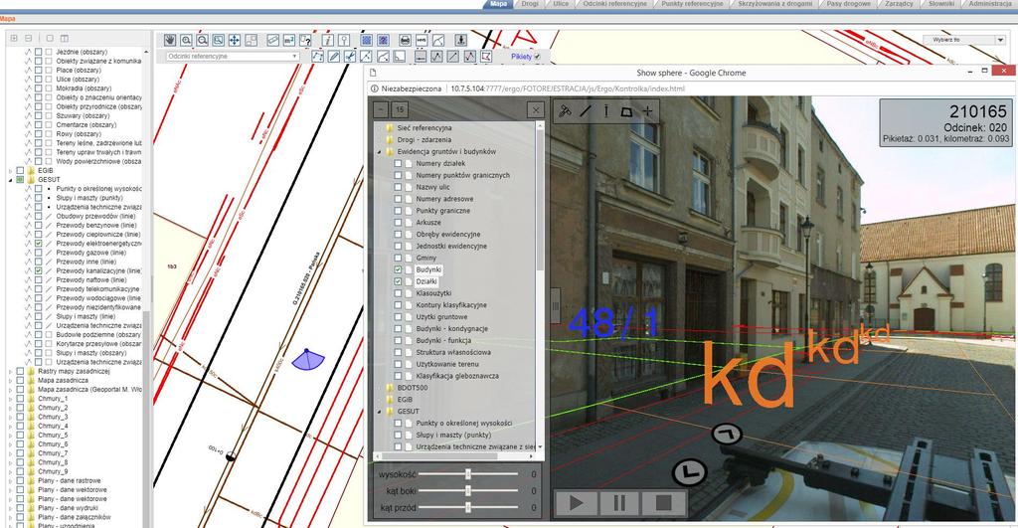The width and height of the screenshot is (1018, 528).
Task: Select the measure distance ruler tool
Action: pyautogui.click(x=272, y=40)
